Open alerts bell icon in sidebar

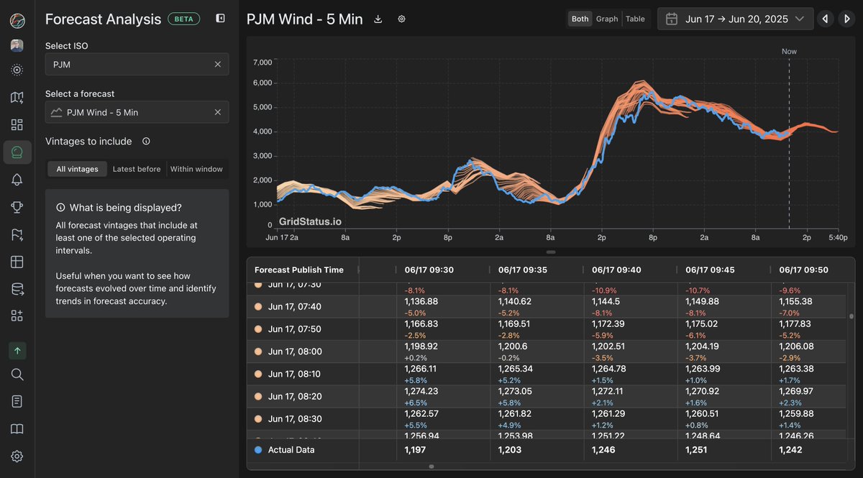17,180
